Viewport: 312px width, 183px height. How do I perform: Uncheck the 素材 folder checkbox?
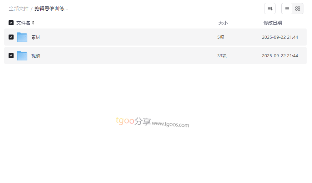[11, 37]
